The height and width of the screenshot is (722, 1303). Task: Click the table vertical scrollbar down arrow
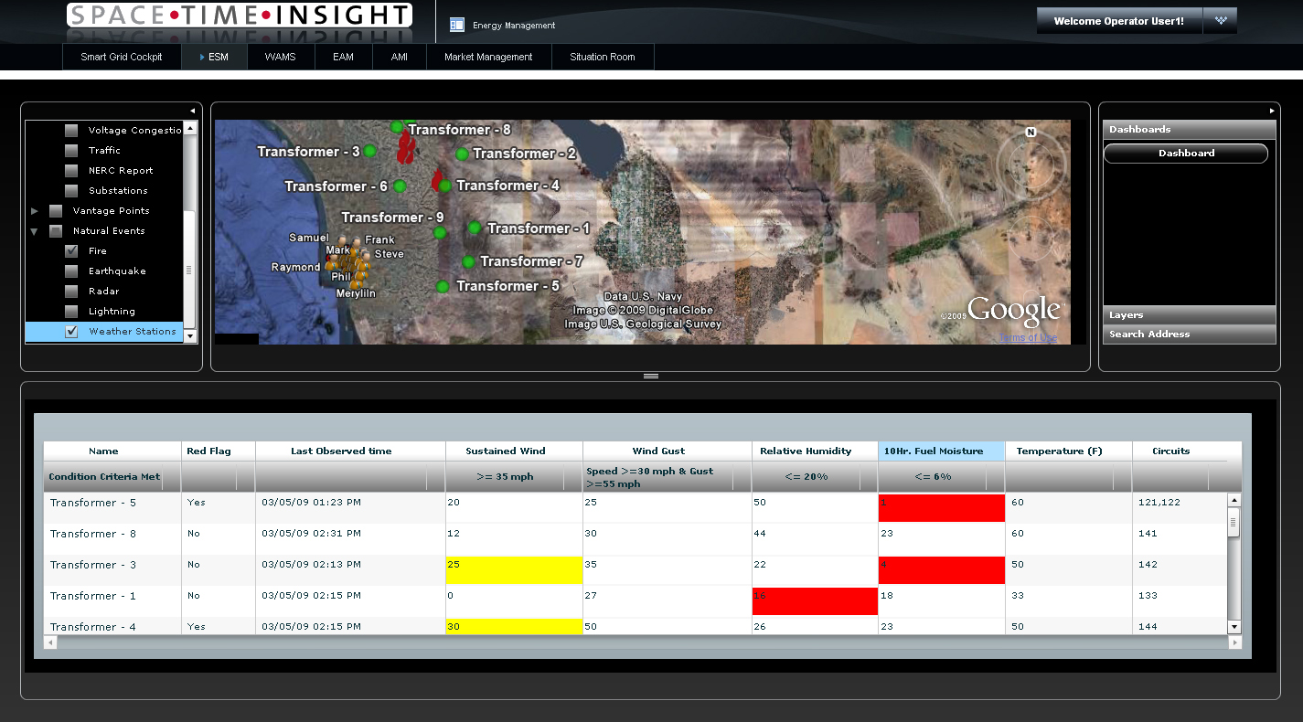[1234, 627]
